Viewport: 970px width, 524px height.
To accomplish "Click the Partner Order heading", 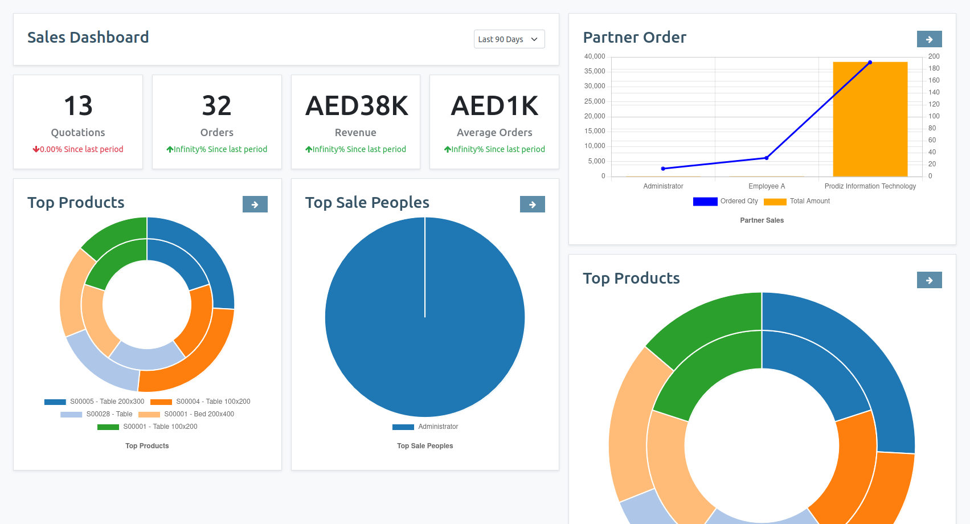I will [635, 38].
